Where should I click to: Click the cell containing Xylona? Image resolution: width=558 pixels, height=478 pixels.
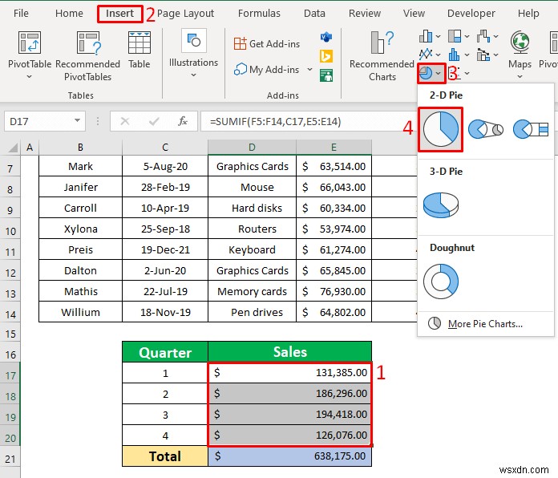80,229
